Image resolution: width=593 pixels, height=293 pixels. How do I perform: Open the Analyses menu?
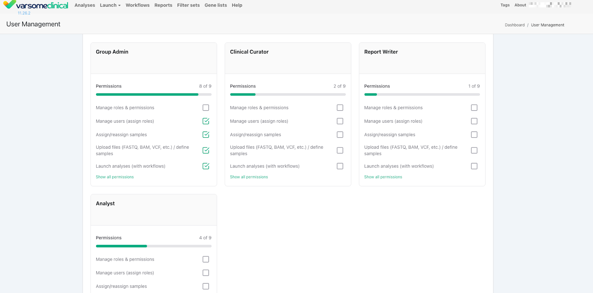(85, 5)
